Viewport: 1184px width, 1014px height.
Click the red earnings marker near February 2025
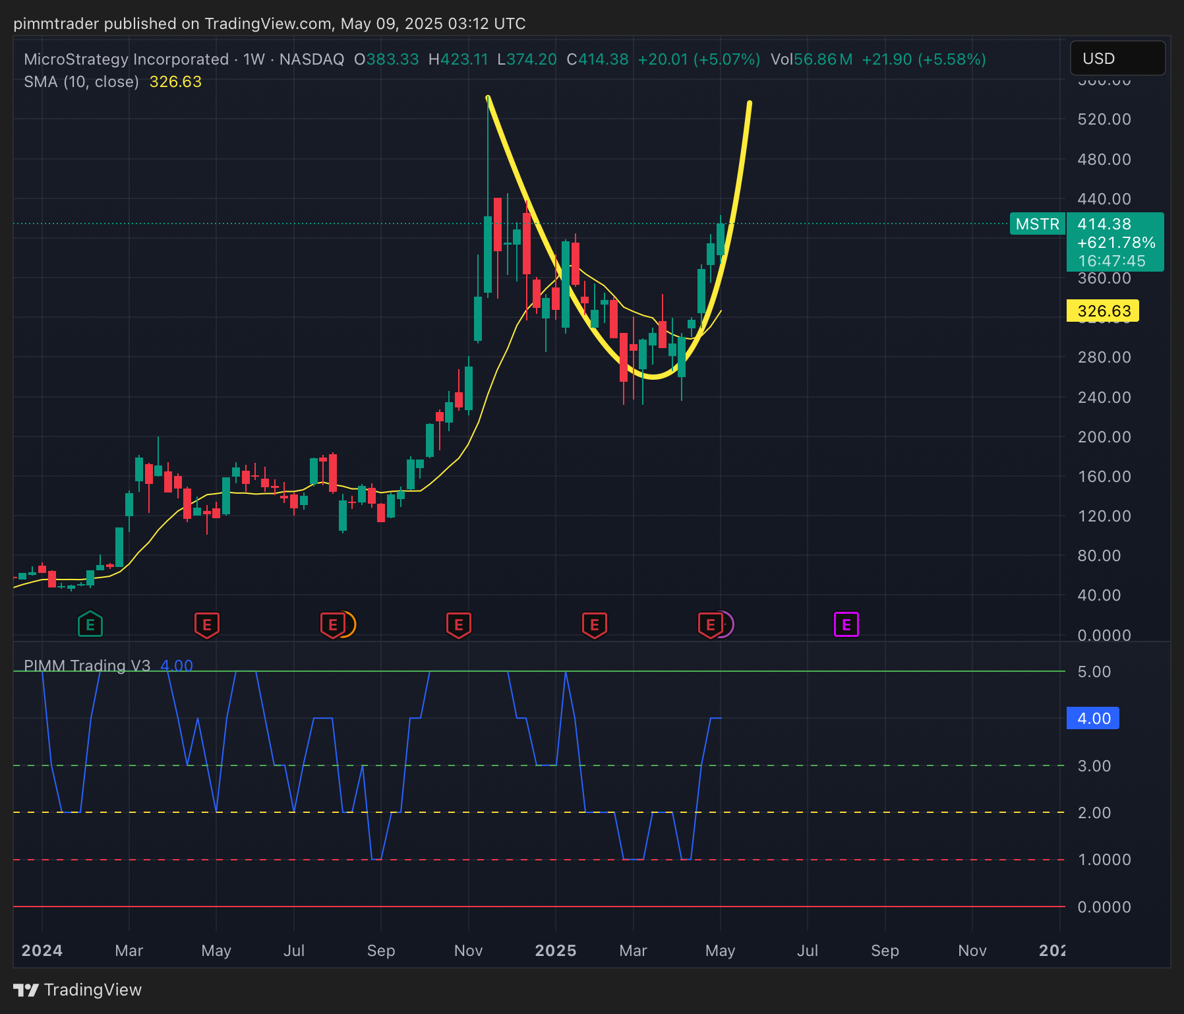coord(595,624)
